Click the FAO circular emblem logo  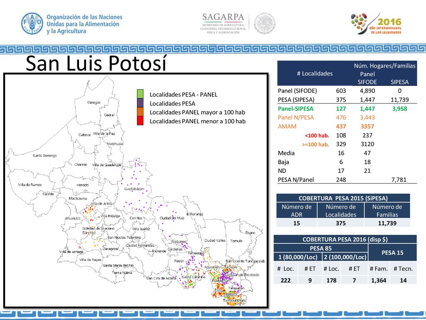click(32, 23)
